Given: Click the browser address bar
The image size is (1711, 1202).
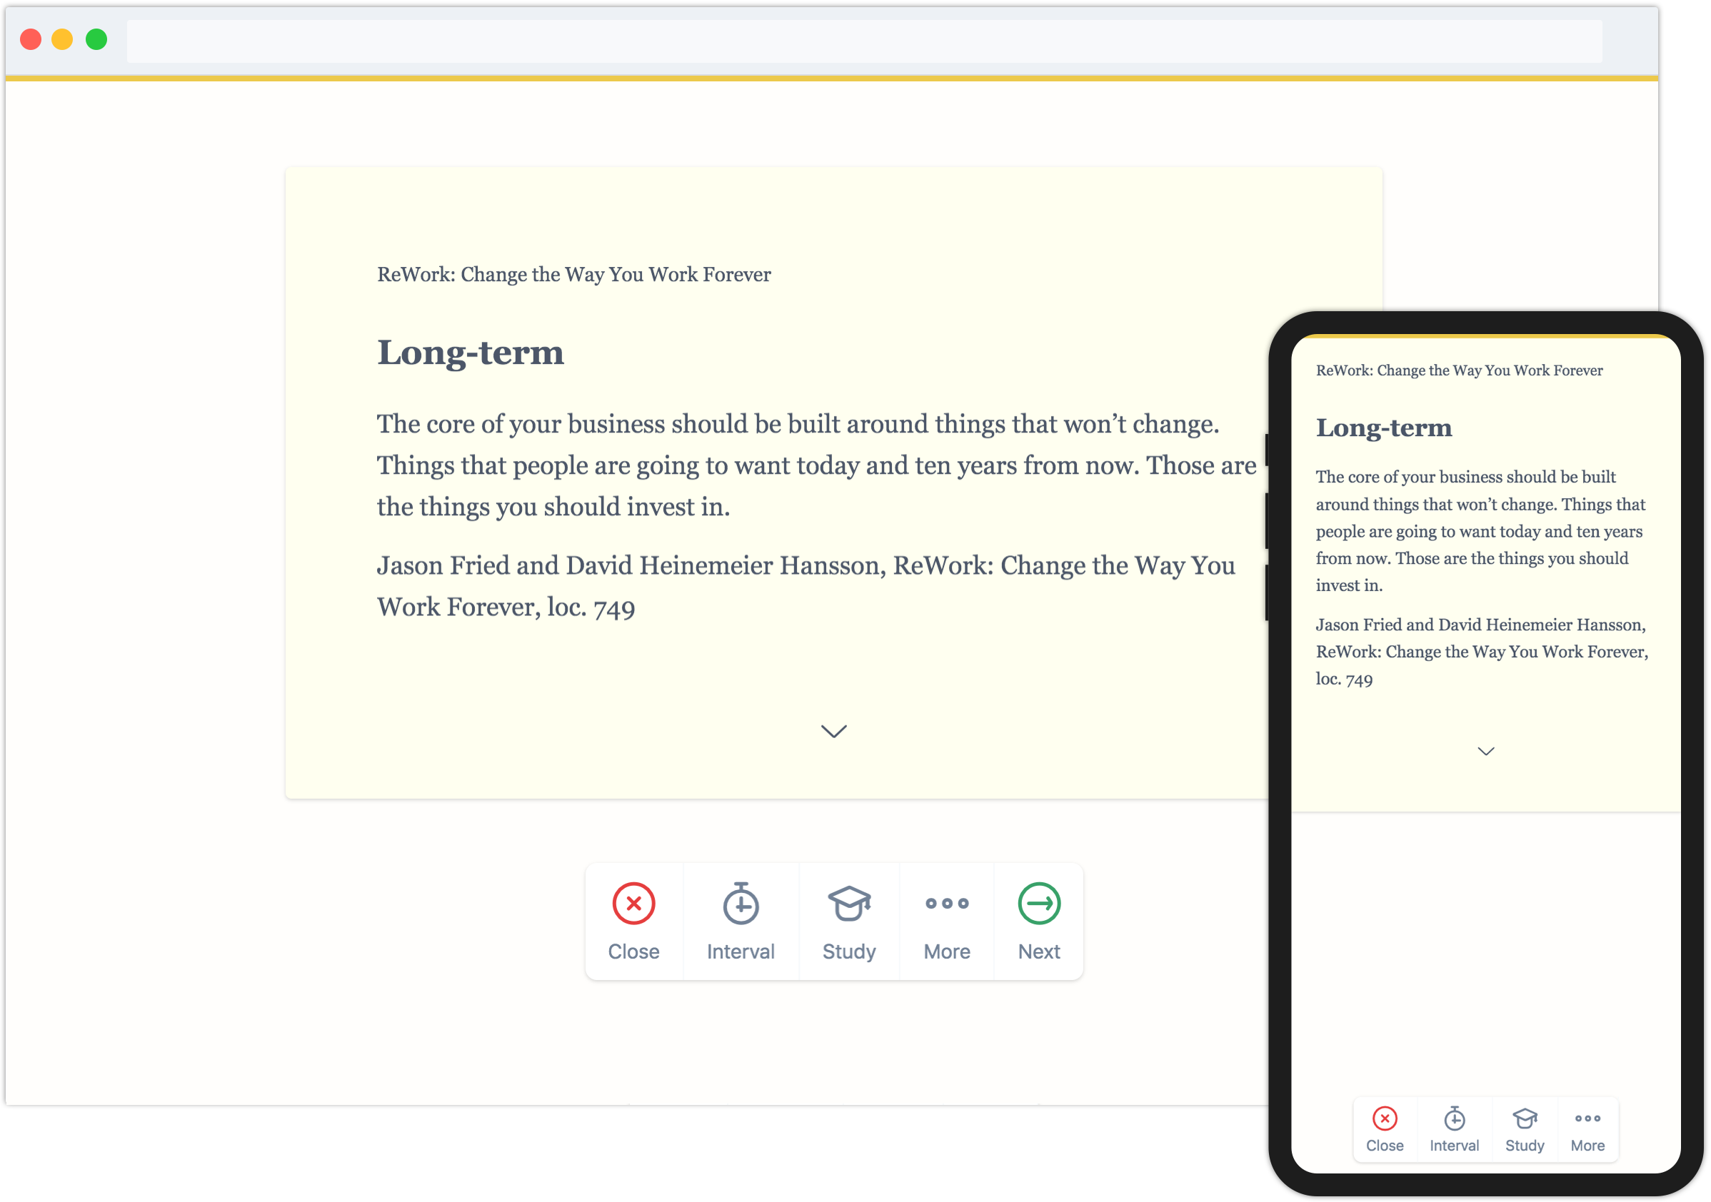Looking at the screenshot, I should pos(865,41).
